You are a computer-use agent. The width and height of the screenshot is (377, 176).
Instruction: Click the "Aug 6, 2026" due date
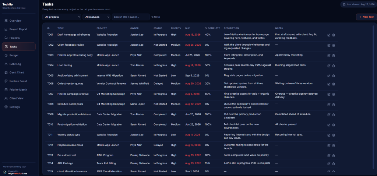191,94
